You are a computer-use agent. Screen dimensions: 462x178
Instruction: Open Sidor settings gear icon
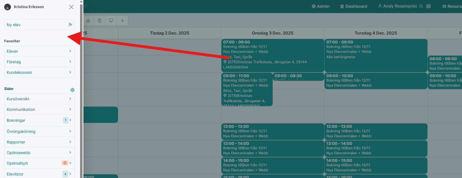[72, 90]
